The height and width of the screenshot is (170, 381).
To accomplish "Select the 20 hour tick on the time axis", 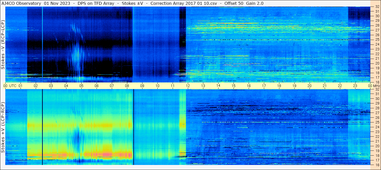I will pyautogui.click(x=310, y=86).
